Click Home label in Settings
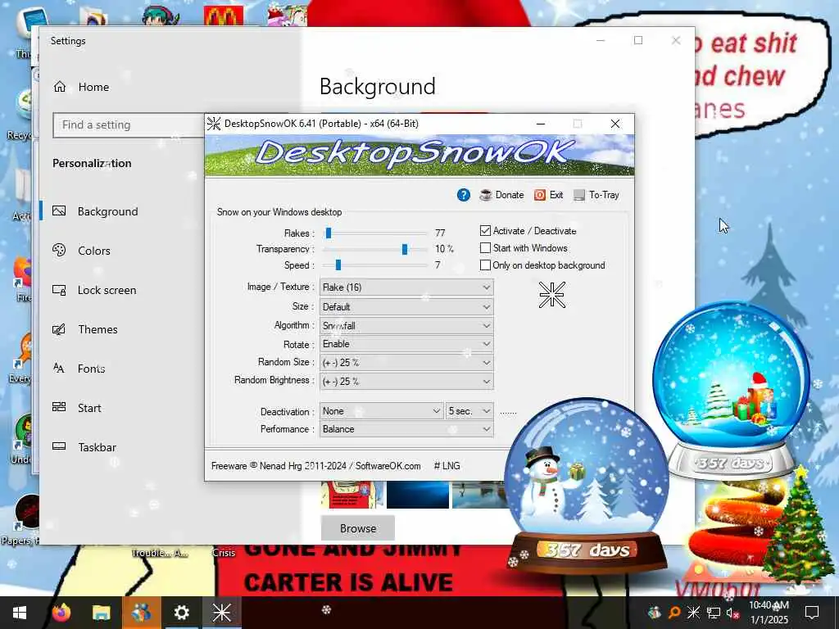 93,87
